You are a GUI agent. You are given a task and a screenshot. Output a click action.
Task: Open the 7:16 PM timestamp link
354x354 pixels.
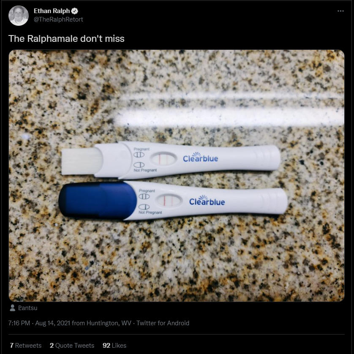tap(19, 323)
